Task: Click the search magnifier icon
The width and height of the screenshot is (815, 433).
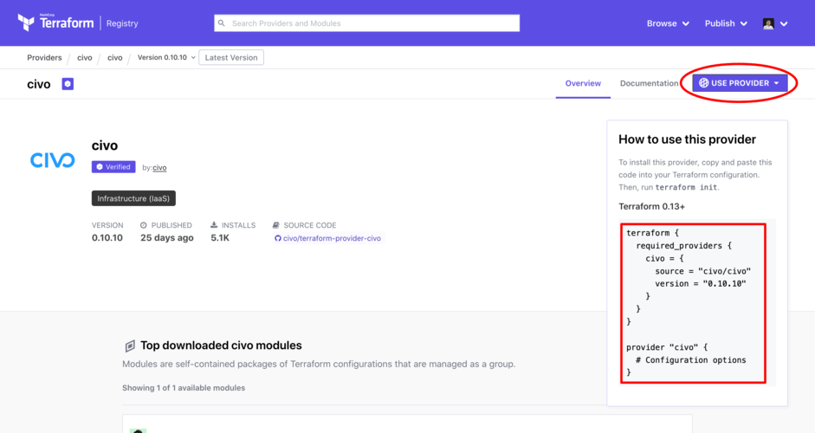Action: pyautogui.click(x=223, y=23)
